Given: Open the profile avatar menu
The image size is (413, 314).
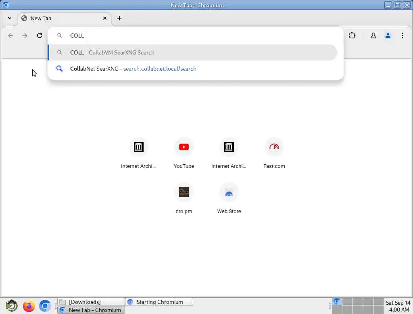Looking at the screenshot, I should click(388, 36).
